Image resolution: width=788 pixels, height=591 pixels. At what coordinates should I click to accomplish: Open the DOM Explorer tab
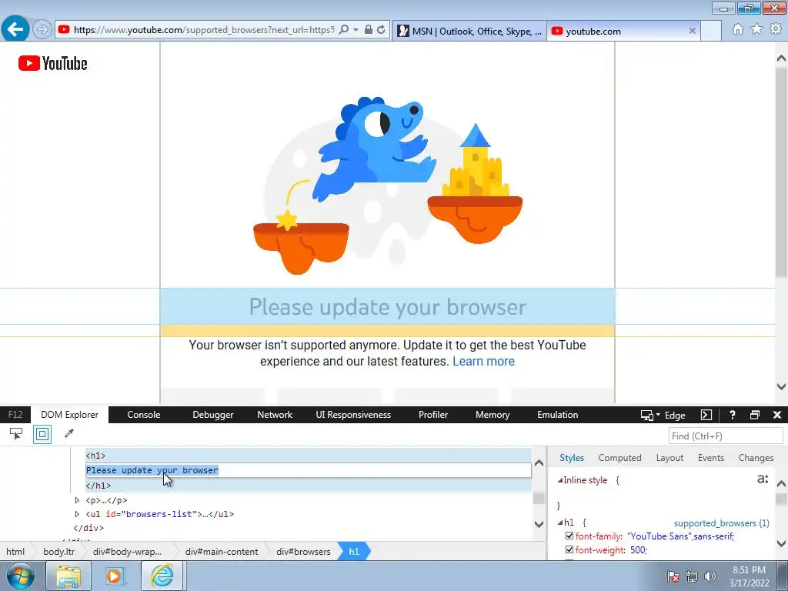[69, 415]
